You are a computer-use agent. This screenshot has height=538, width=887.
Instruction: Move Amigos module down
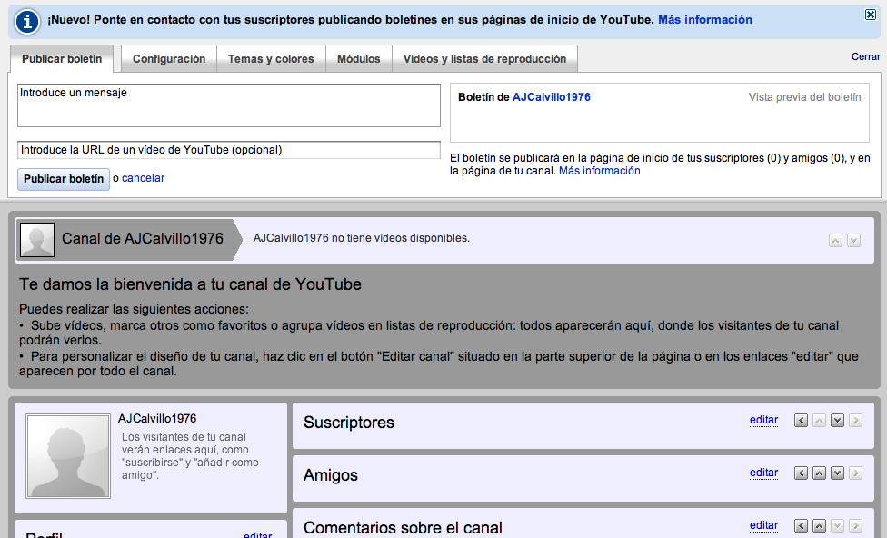point(837,473)
